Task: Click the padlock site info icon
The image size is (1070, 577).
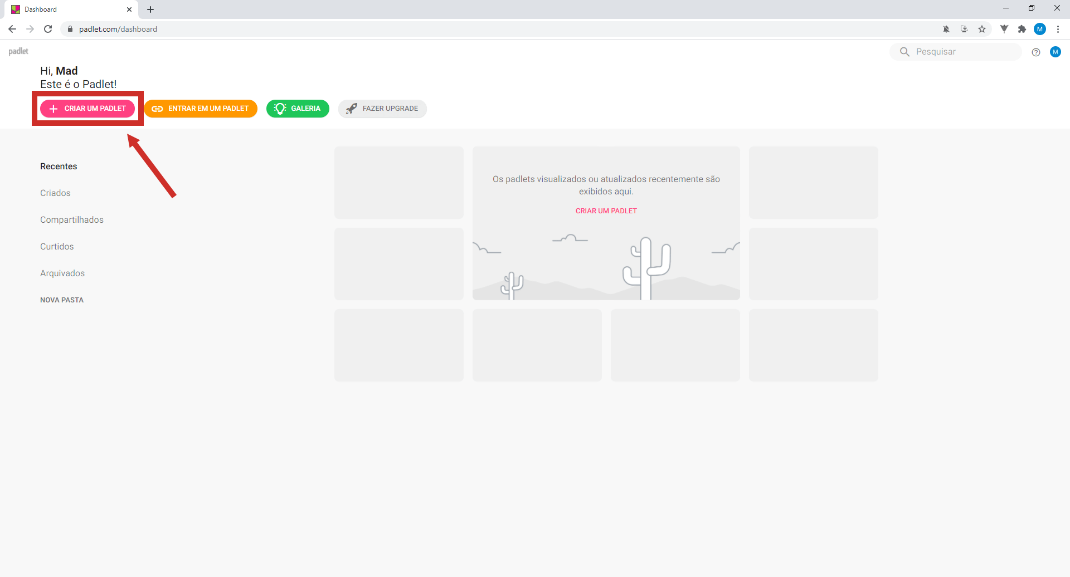Action: pos(70,29)
